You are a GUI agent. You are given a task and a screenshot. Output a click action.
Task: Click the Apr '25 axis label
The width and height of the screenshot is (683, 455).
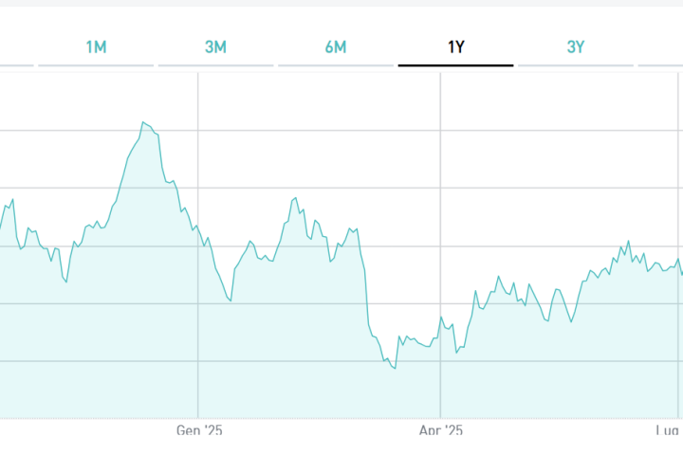441,430
